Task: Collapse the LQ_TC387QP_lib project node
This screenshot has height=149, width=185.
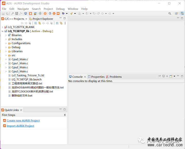Action: click(x=3, y=31)
